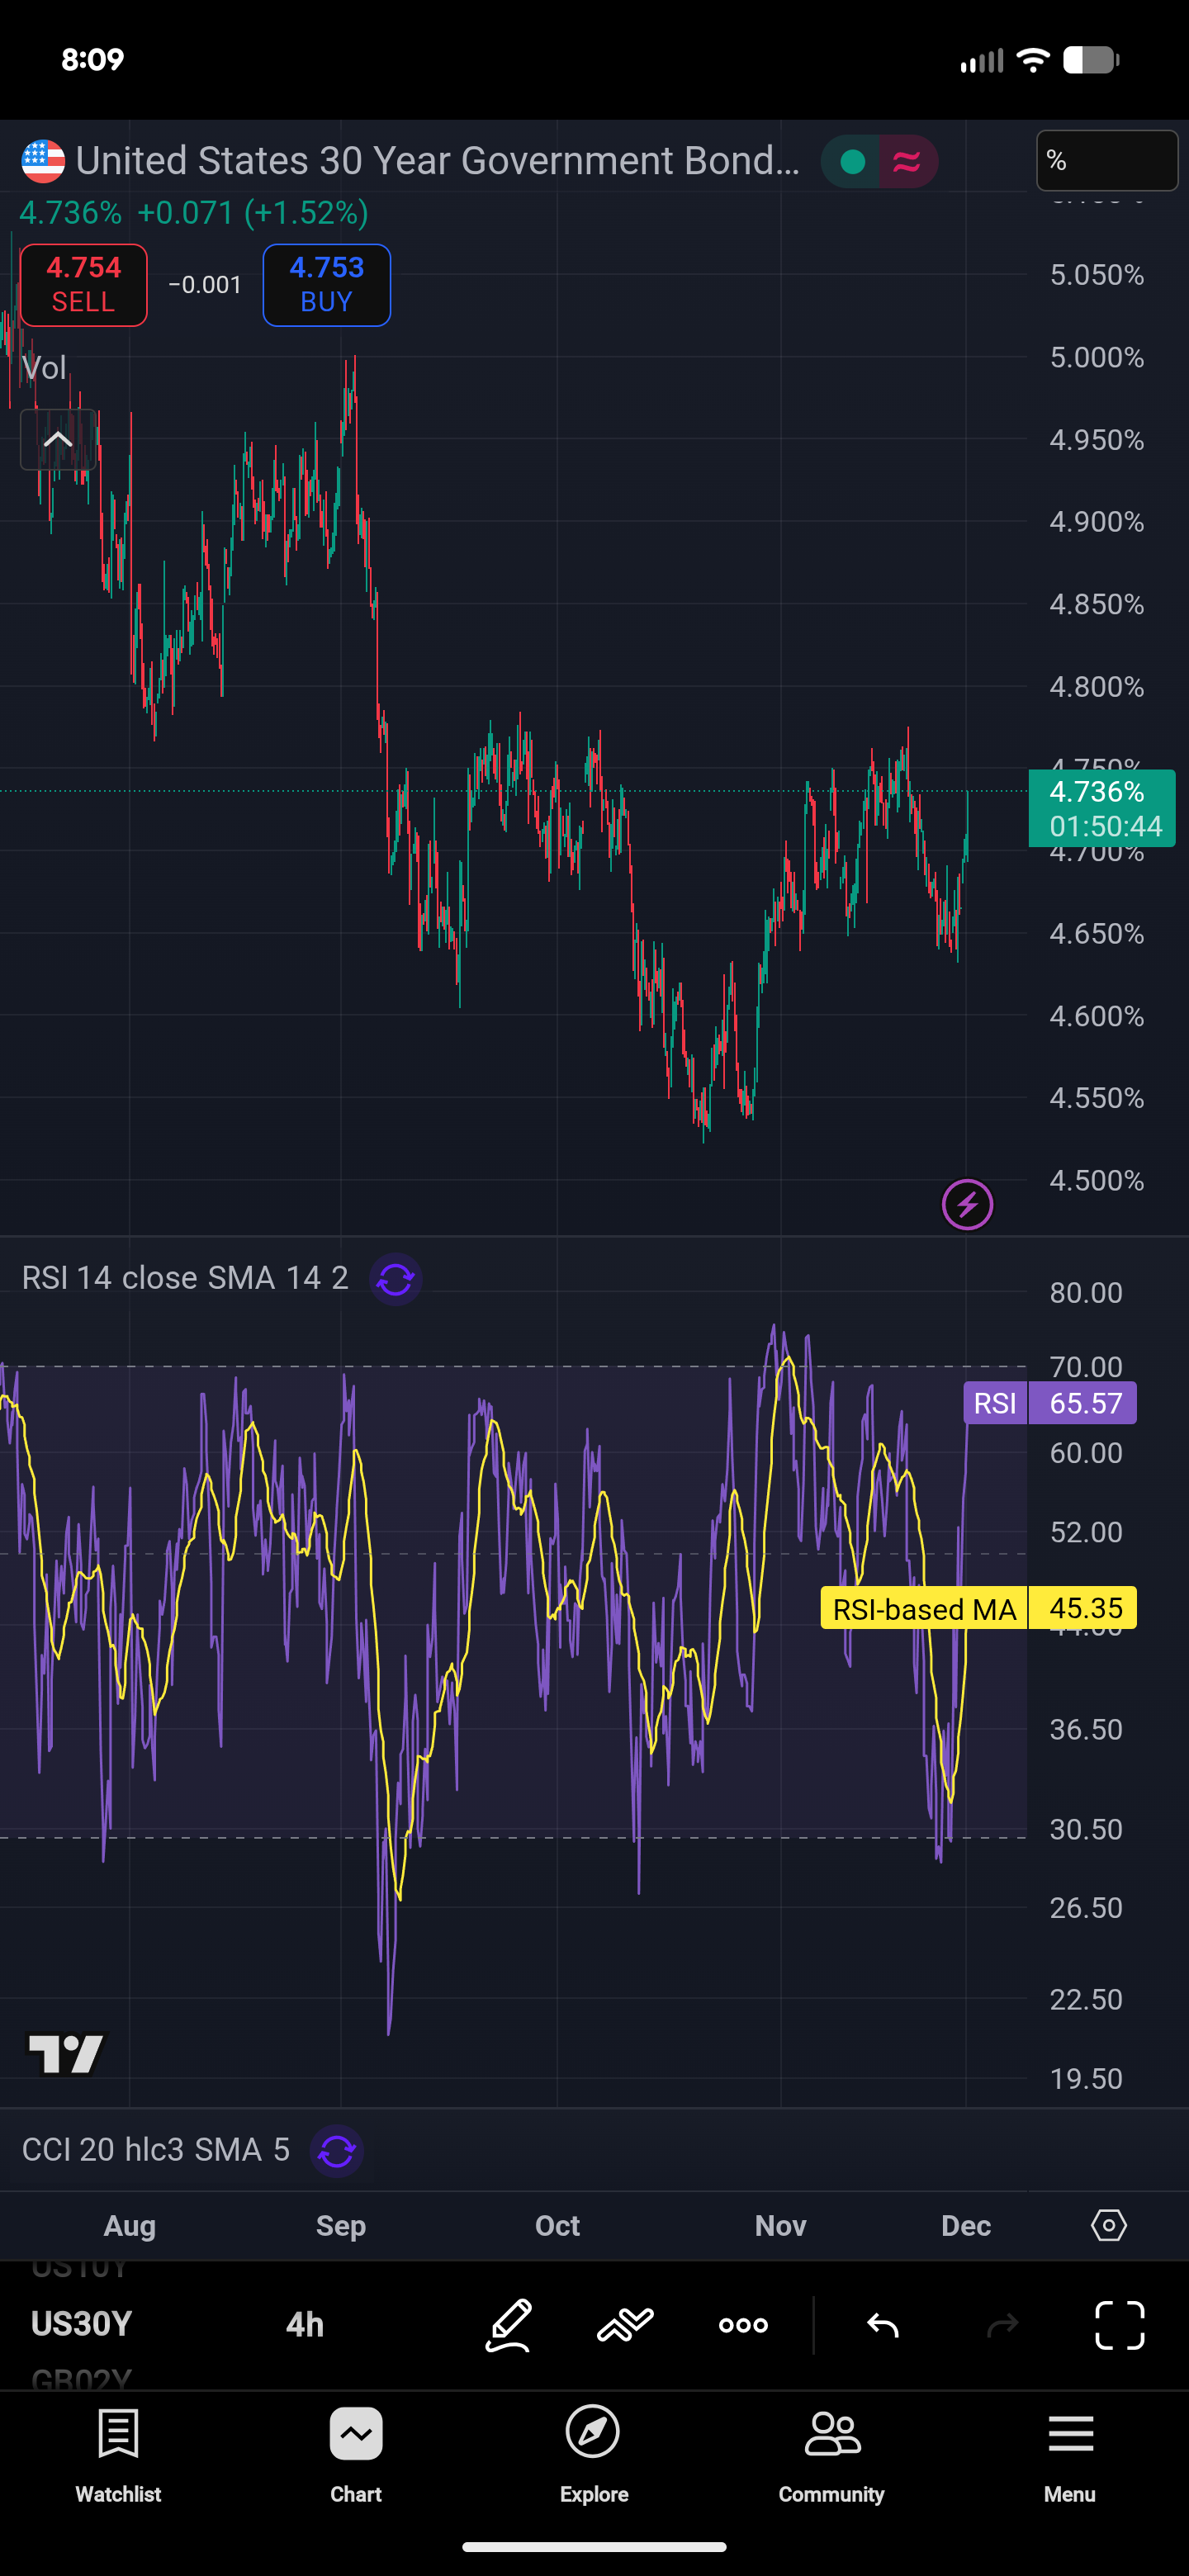Open the US30Y symbol search
Viewport: 1189px width, 2576px height.
(81, 2323)
